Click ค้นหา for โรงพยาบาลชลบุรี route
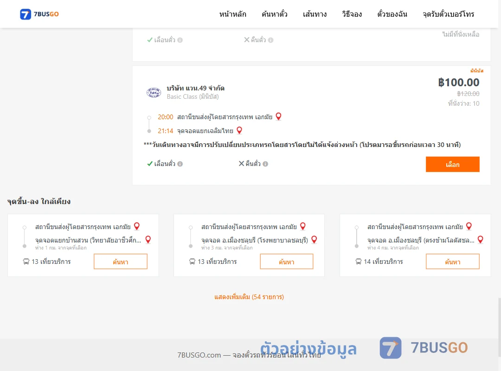 click(x=287, y=262)
